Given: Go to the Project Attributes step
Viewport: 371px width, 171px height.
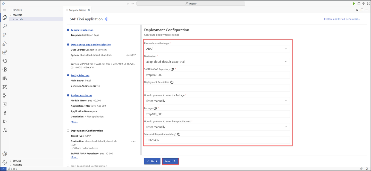Looking at the screenshot, I should click(81, 95).
